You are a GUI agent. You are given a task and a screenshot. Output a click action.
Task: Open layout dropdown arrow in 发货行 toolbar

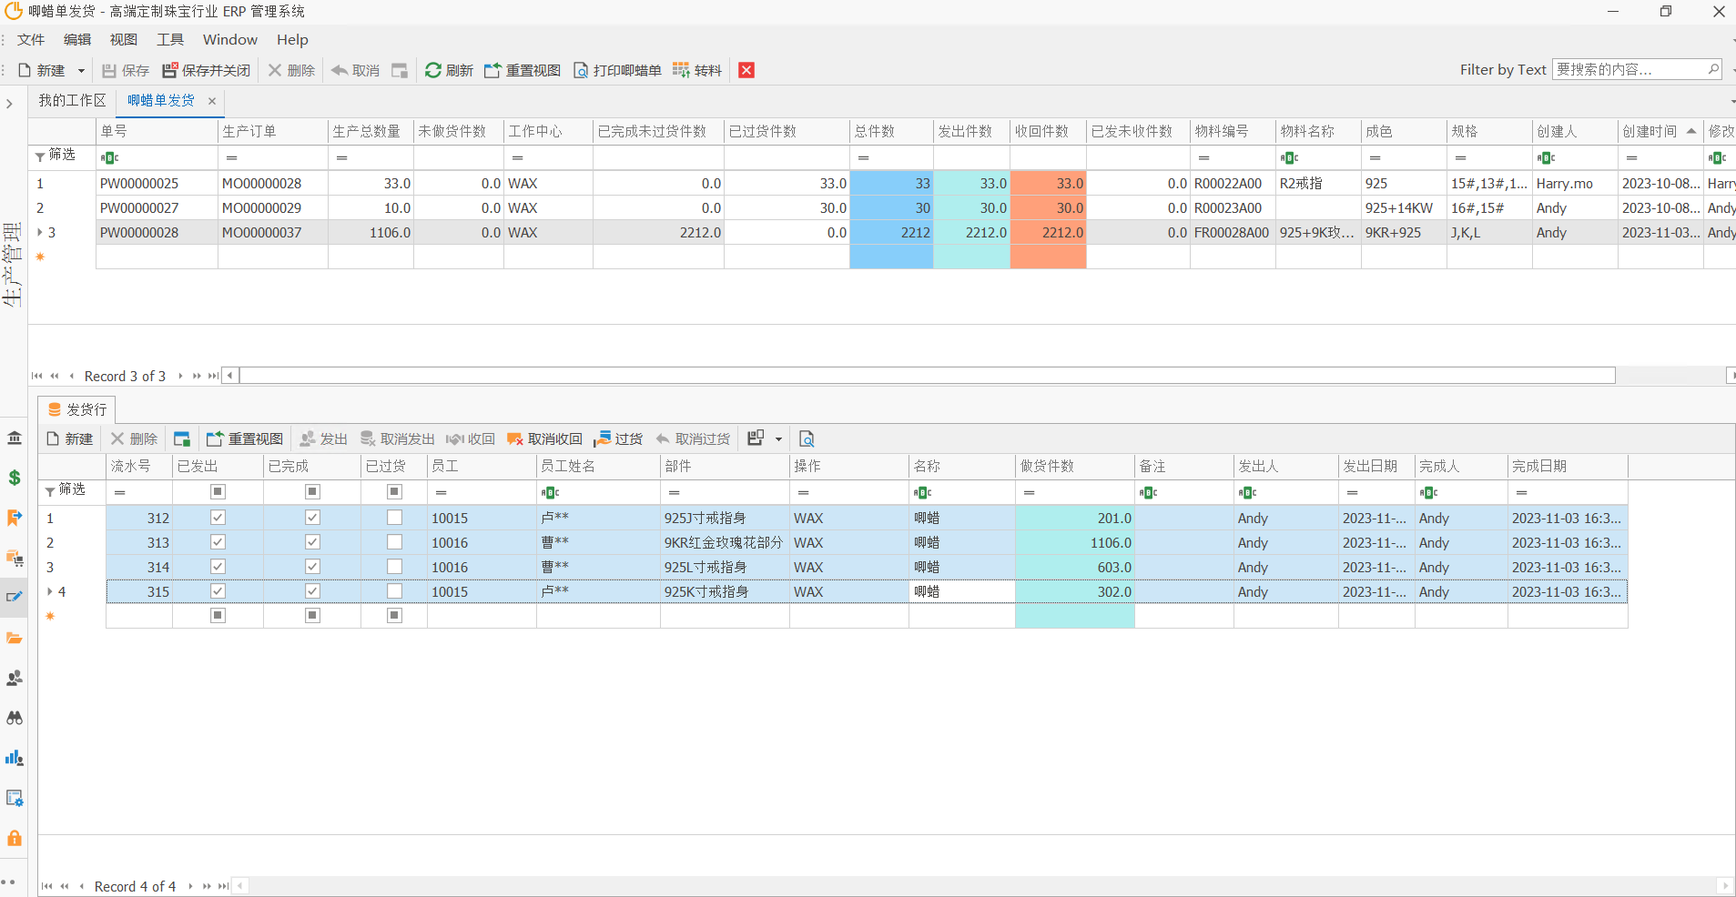tap(778, 438)
